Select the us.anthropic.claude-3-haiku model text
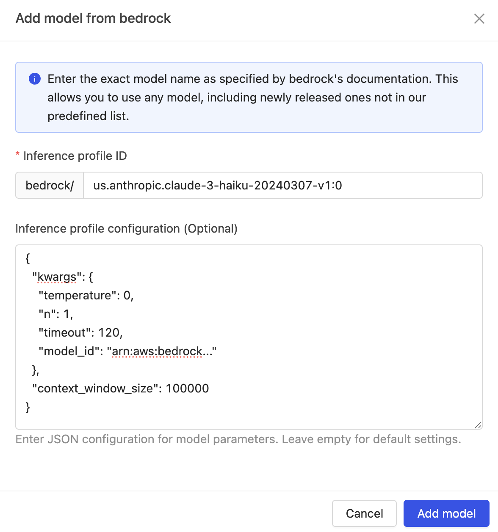The height and width of the screenshot is (532, 498). [x=219, y=185]
